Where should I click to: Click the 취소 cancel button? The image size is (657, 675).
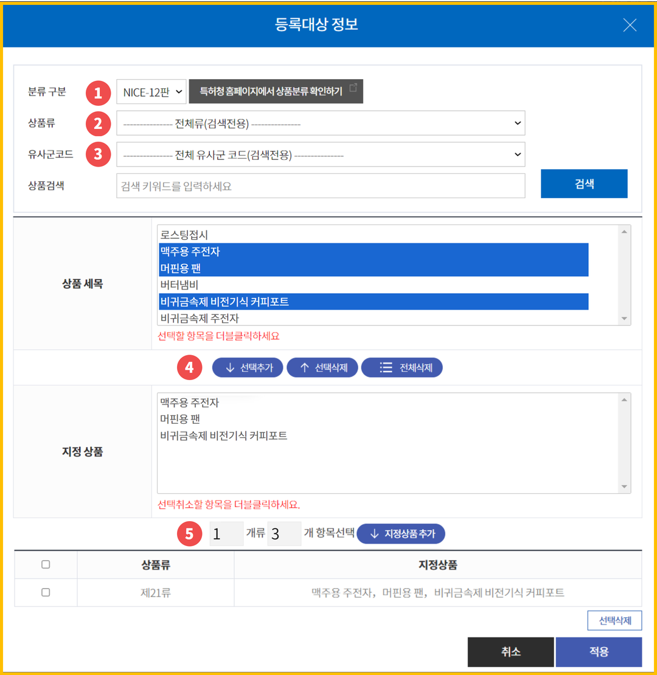tap(511, 651)
